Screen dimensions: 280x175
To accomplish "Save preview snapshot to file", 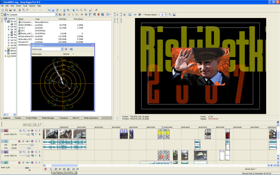I will coord(174,14).
